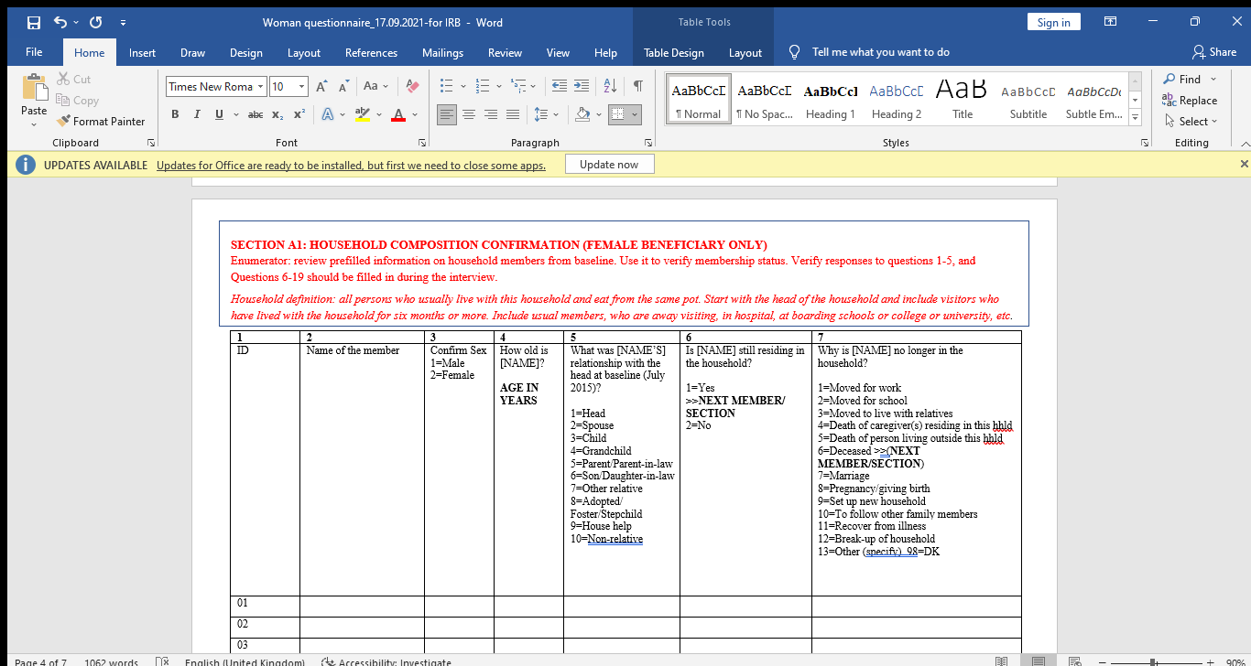This screenshot has height=666, width=1251.
Task: Apply paragraph shading with the paint bucket
Action: click(582, 114)
